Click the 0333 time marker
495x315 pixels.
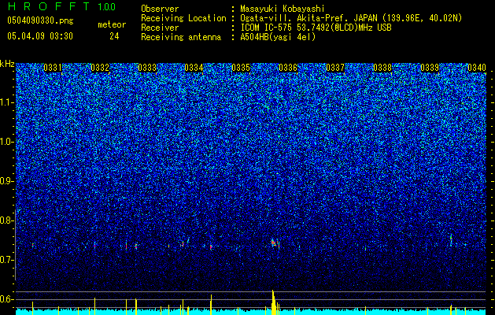point(147,68)
